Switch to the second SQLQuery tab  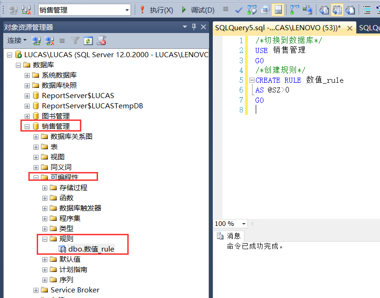[369, 28]
